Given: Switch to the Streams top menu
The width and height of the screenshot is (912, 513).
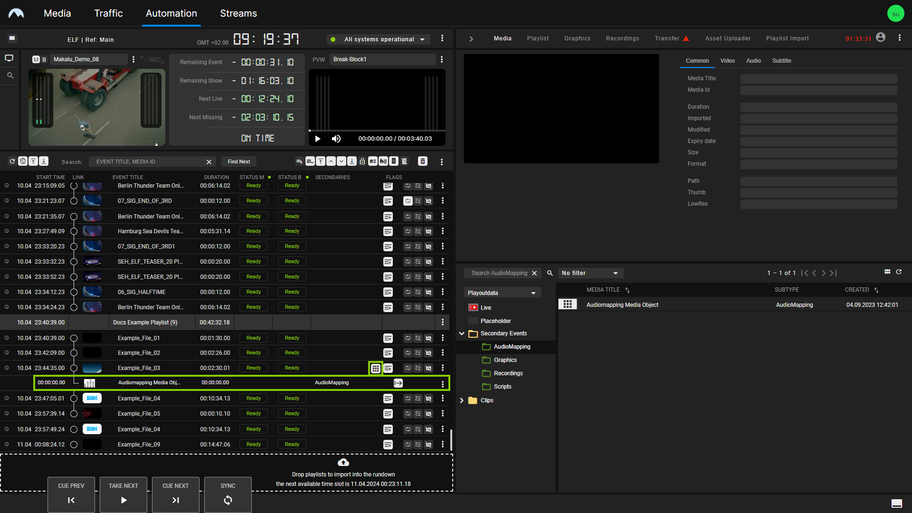Looking at the screenshot, I should (x=238, y=13).
